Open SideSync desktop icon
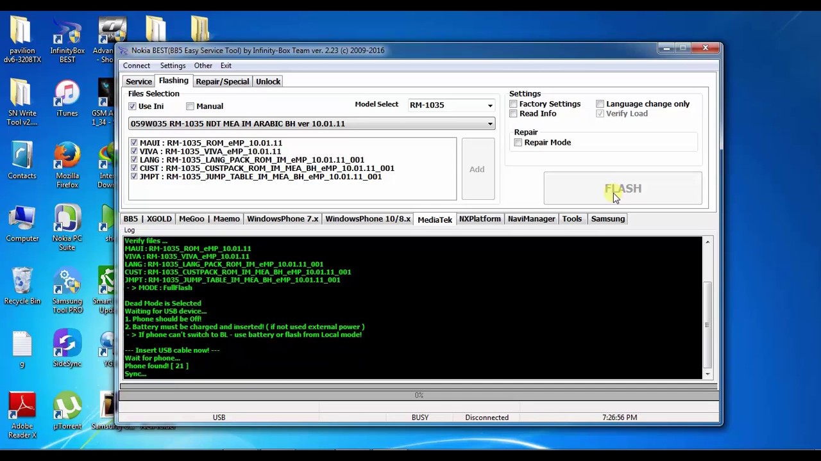 pyautogui.click(x=67, y=349)
